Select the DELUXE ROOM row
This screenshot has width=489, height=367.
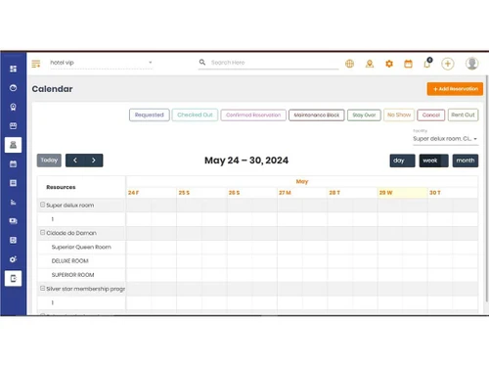pos(81,261)
